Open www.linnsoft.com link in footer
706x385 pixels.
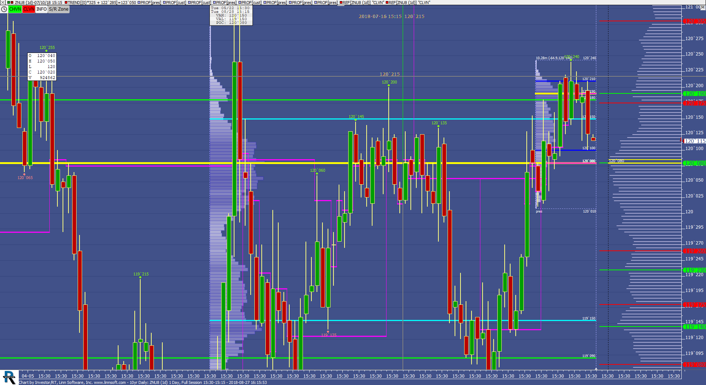[x=110, y=382]
